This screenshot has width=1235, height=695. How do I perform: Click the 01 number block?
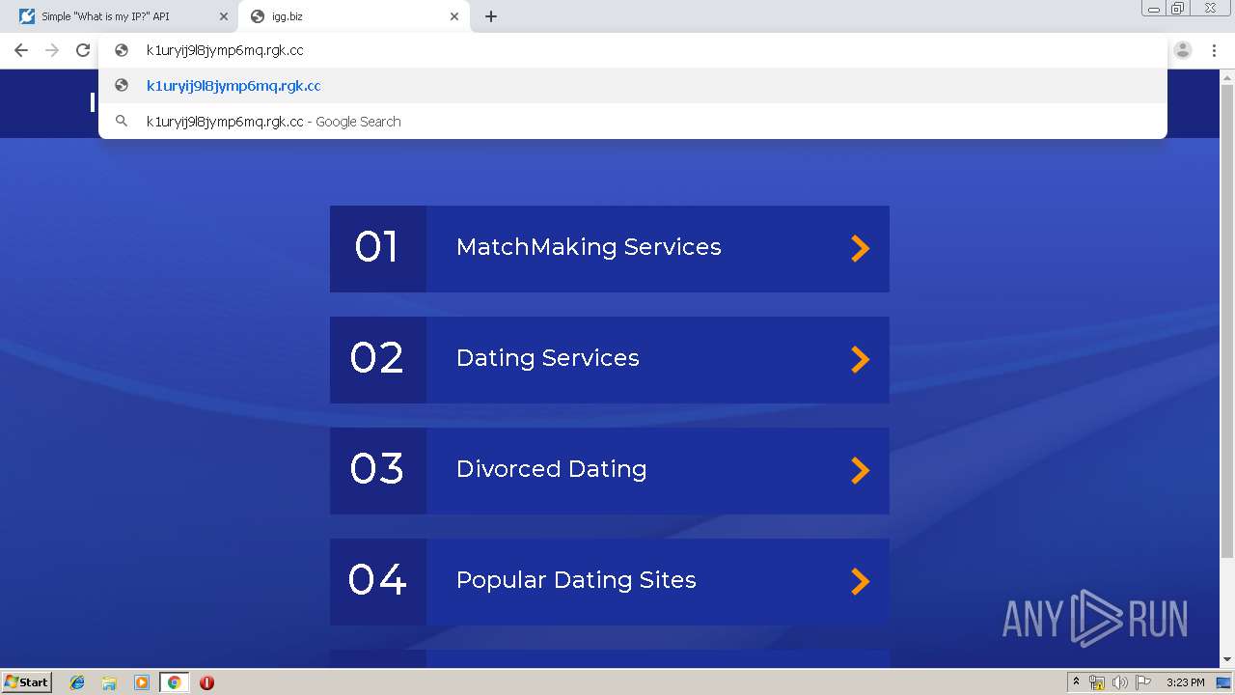click(x=377, y=248)
